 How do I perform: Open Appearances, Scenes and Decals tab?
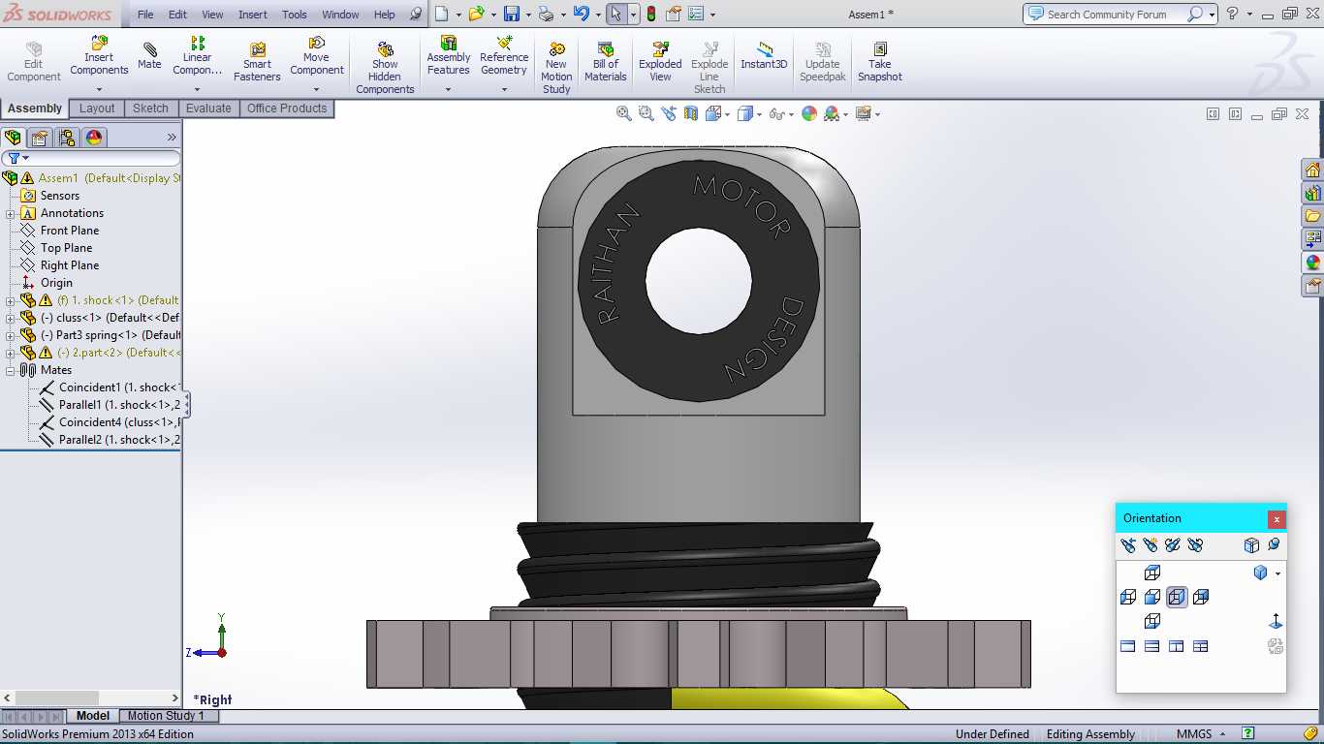click(1313, 263)
